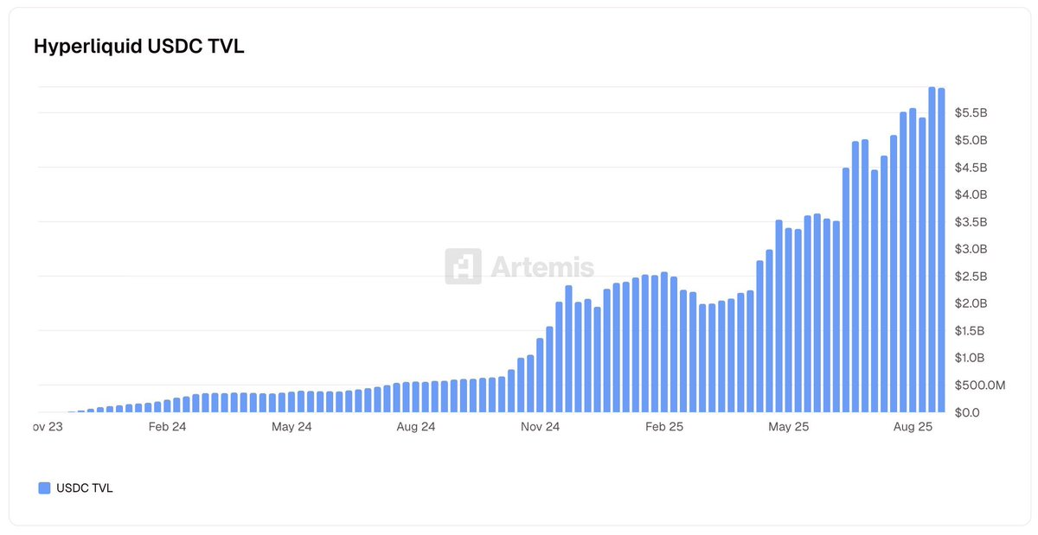1038x535 pixels.
Task: Toggle the USDC TVL legend label
Action: pyautogui.click(x=85, y=488)
